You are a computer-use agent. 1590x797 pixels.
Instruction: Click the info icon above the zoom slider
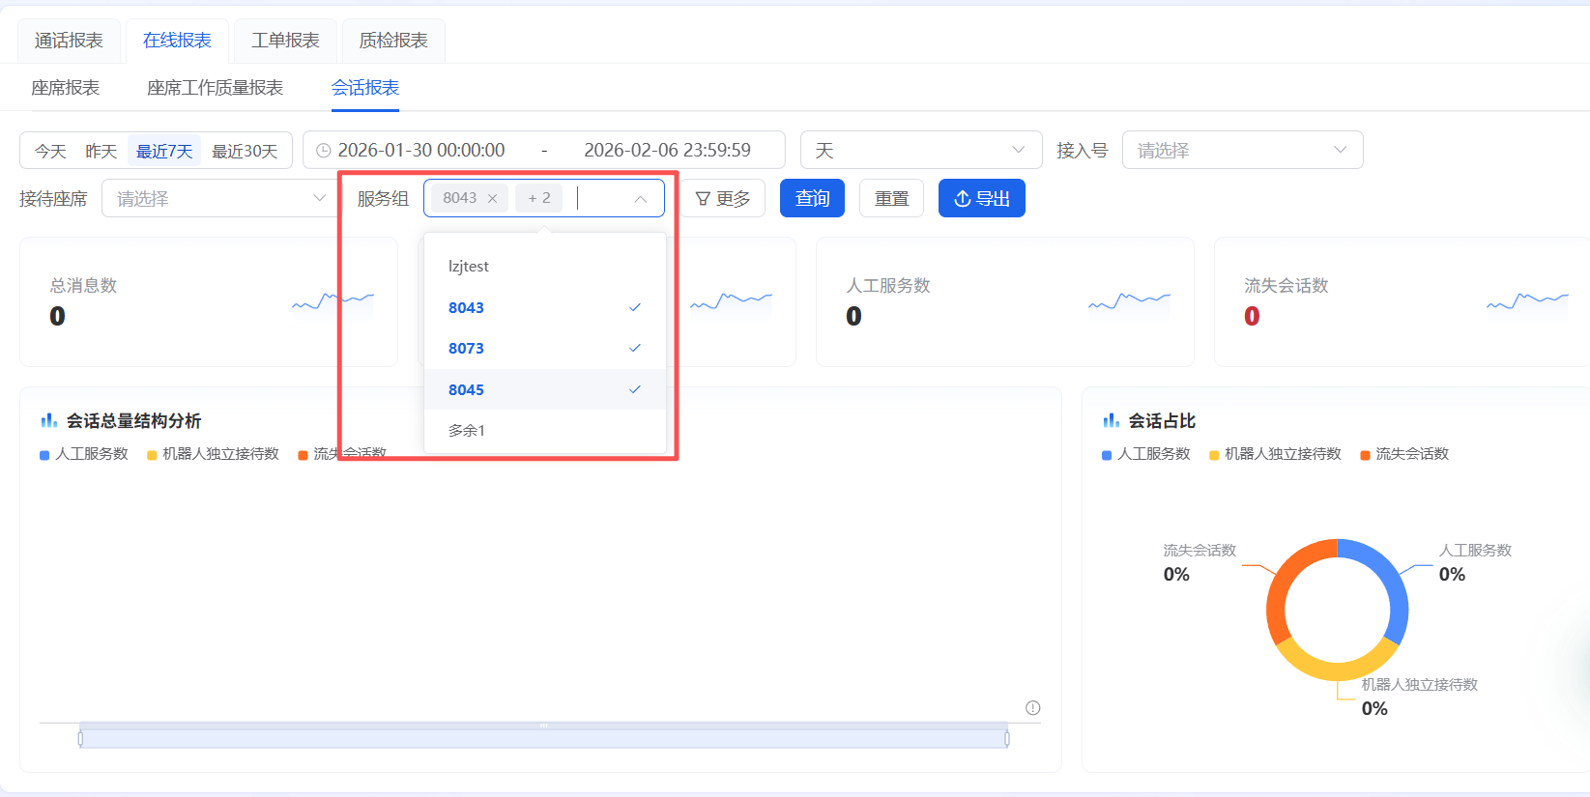tap(1032, 708)
